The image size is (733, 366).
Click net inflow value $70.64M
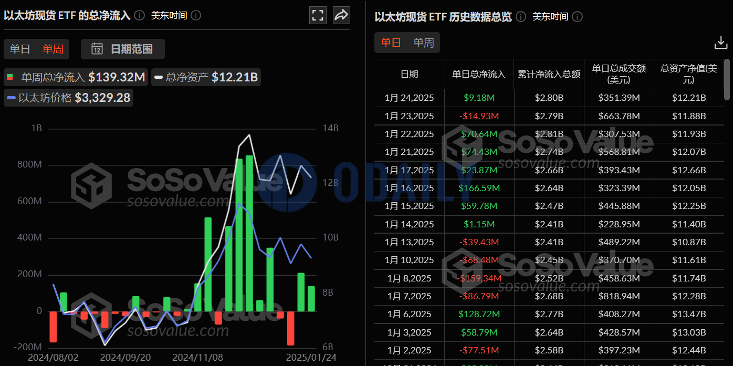pos(479,134)
